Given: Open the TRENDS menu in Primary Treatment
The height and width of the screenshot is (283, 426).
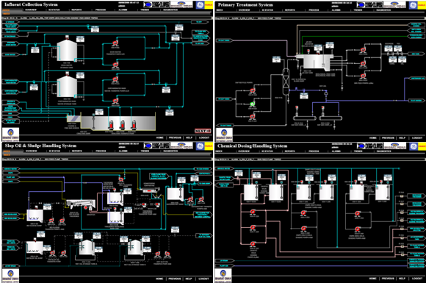Looking at the screenshot, I should coord(358,10).
